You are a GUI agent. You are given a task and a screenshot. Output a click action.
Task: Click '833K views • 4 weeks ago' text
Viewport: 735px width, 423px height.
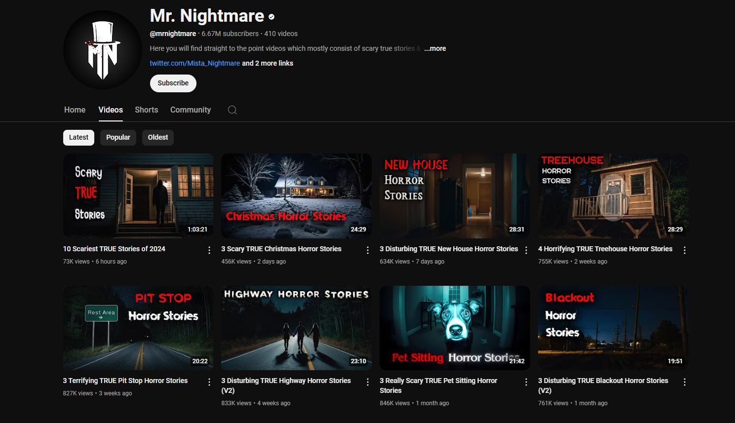tap(256, 403)
